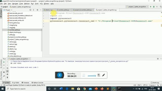
Task: Open the Favorites side tool window
Action: (x=1, y=75)
